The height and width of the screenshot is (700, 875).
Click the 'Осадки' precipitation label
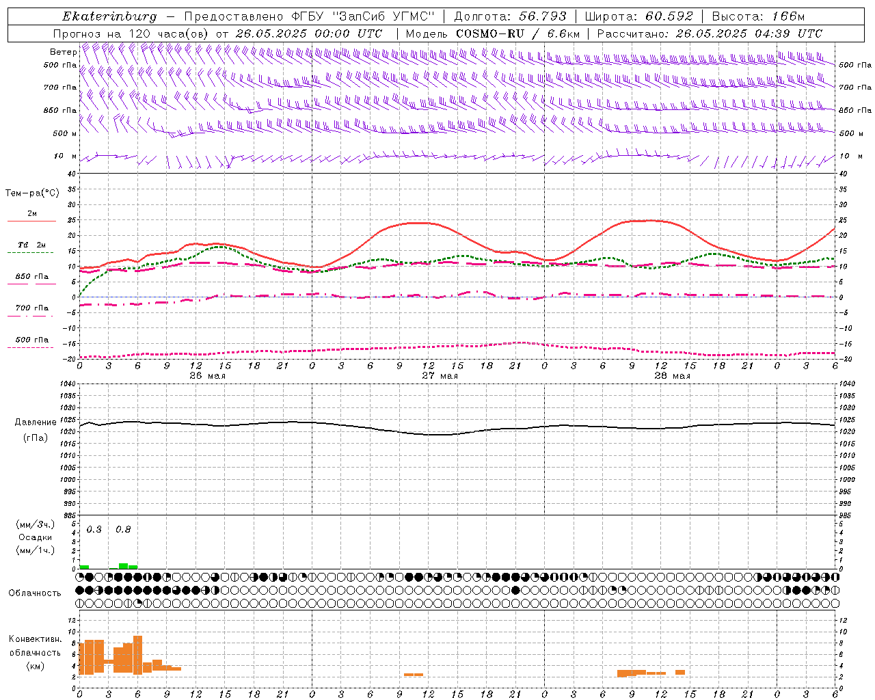[36, 537]
